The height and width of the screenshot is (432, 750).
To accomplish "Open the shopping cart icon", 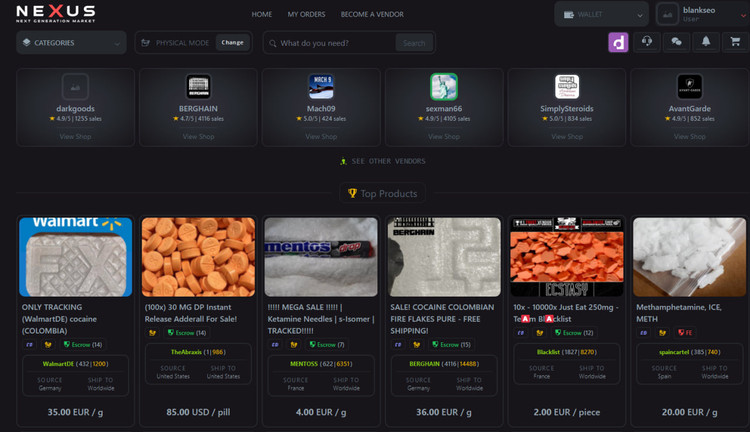I will [735, 42].
